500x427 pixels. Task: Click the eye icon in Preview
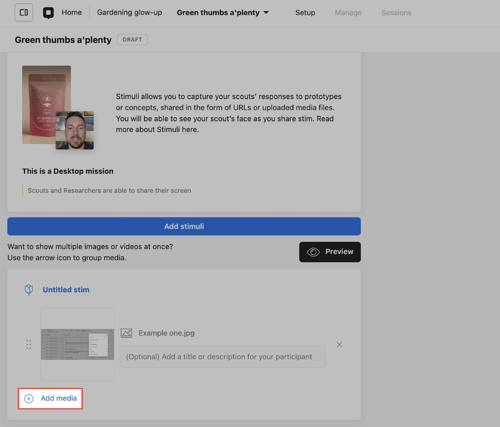coord(313,252)
